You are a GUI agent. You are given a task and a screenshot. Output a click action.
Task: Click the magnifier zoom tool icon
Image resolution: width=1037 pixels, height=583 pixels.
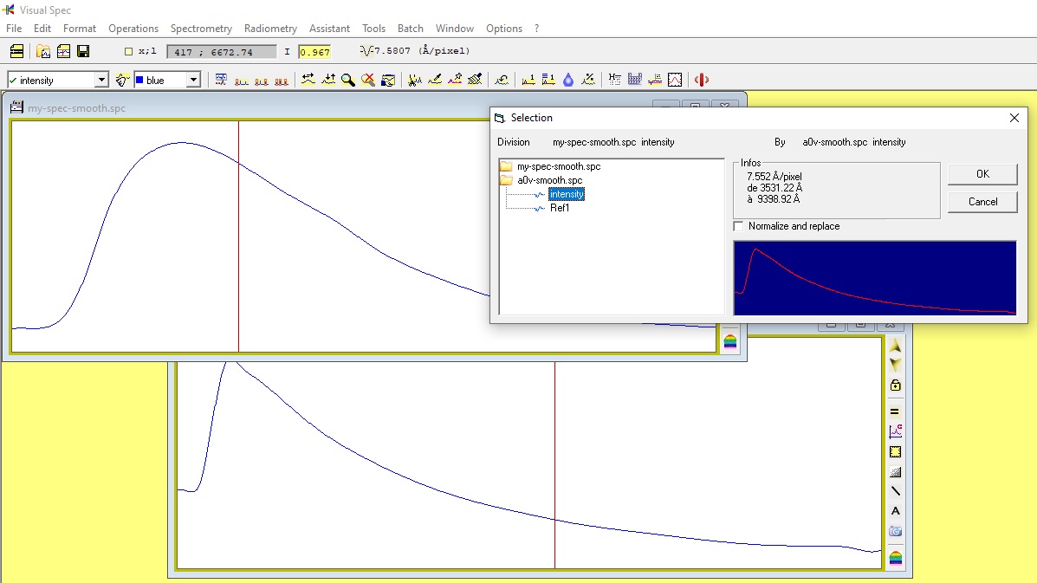pyautogui.click(x=348, y=80)
